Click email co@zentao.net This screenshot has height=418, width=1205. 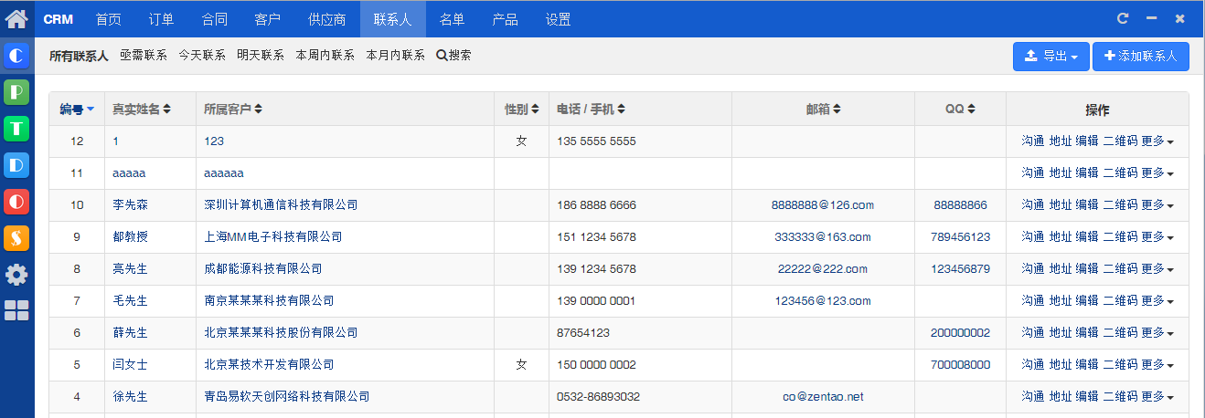click(823, 397)
